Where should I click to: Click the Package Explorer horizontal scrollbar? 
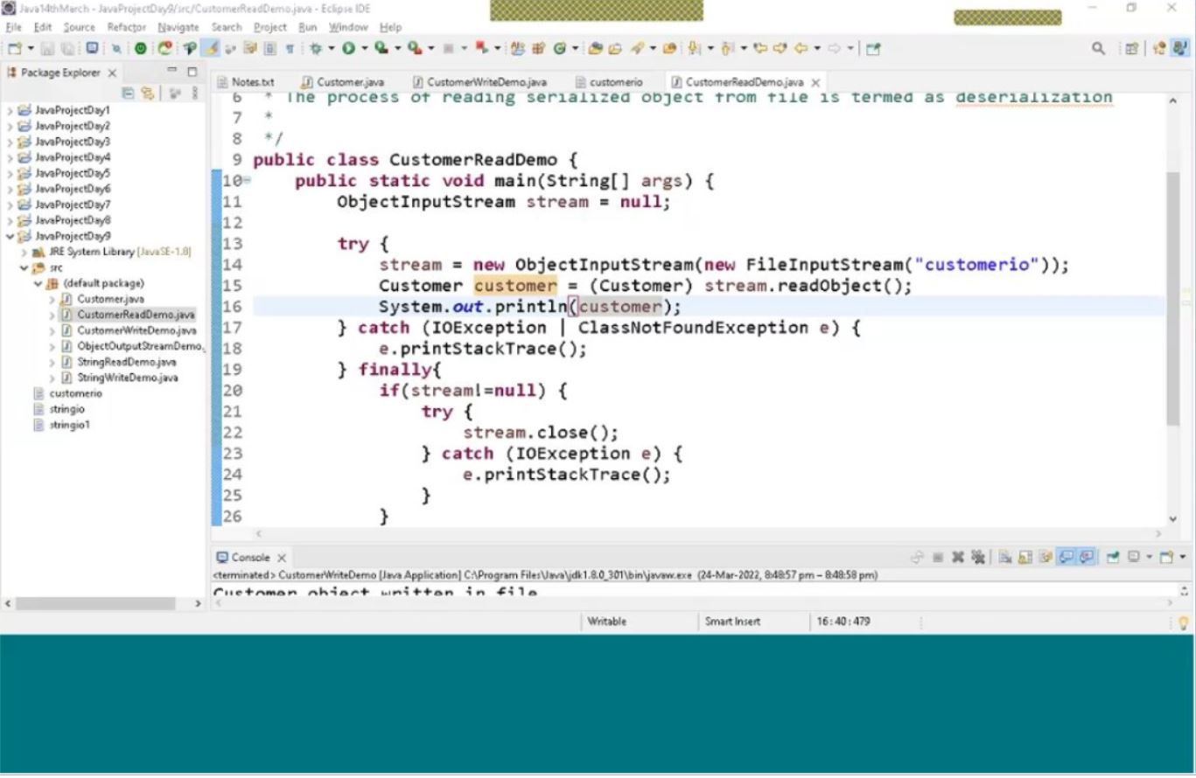click(x=94, y=604)
